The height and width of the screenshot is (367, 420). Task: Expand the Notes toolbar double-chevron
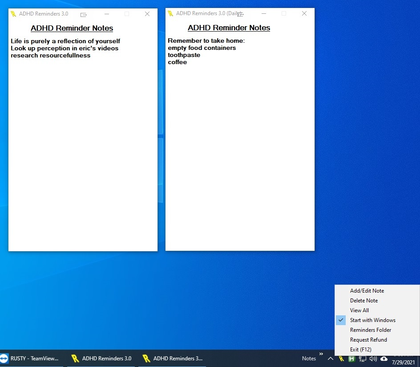click(321, 354)
